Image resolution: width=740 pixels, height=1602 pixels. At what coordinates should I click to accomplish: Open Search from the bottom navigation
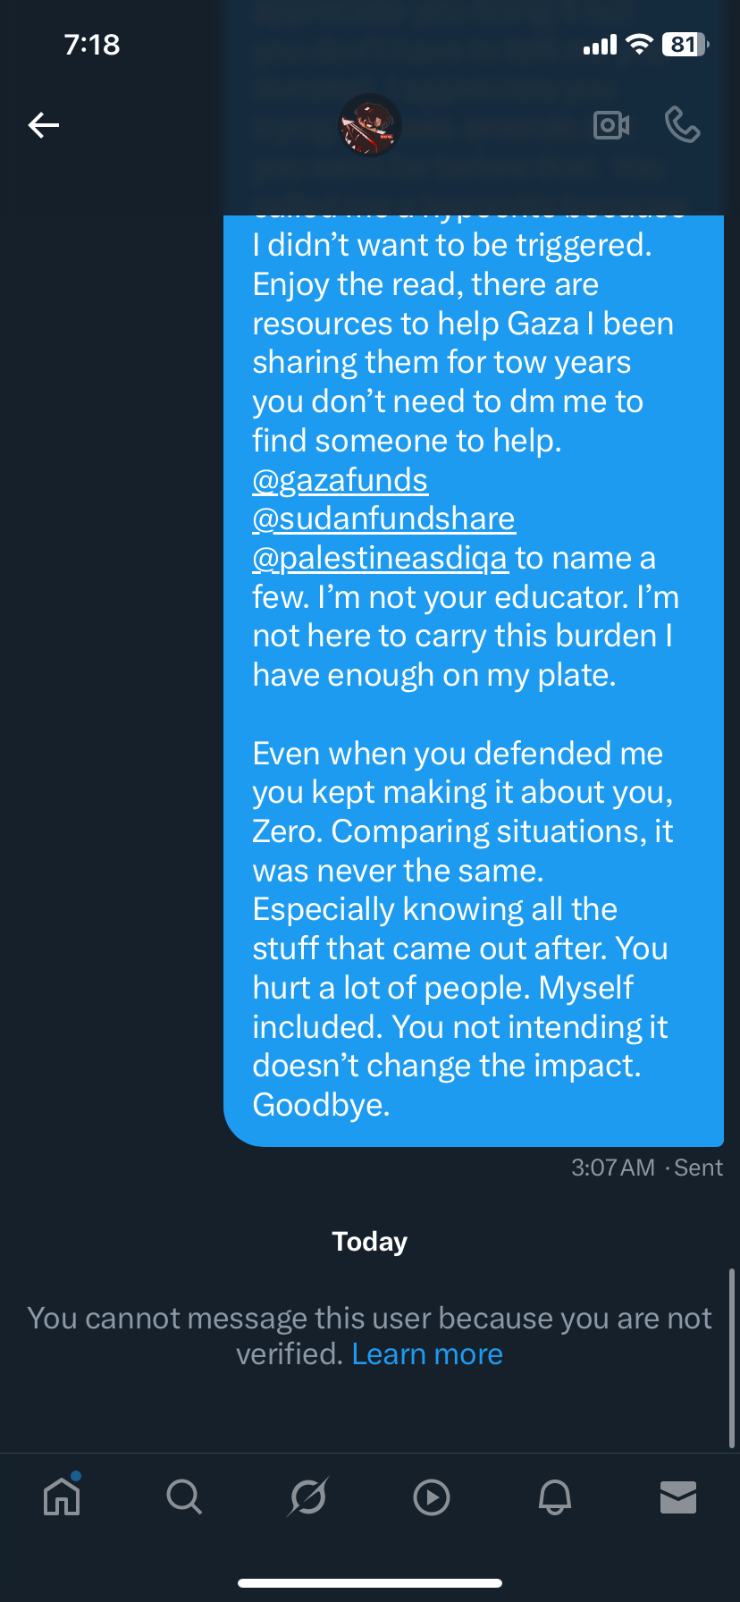click(184, 1496)
